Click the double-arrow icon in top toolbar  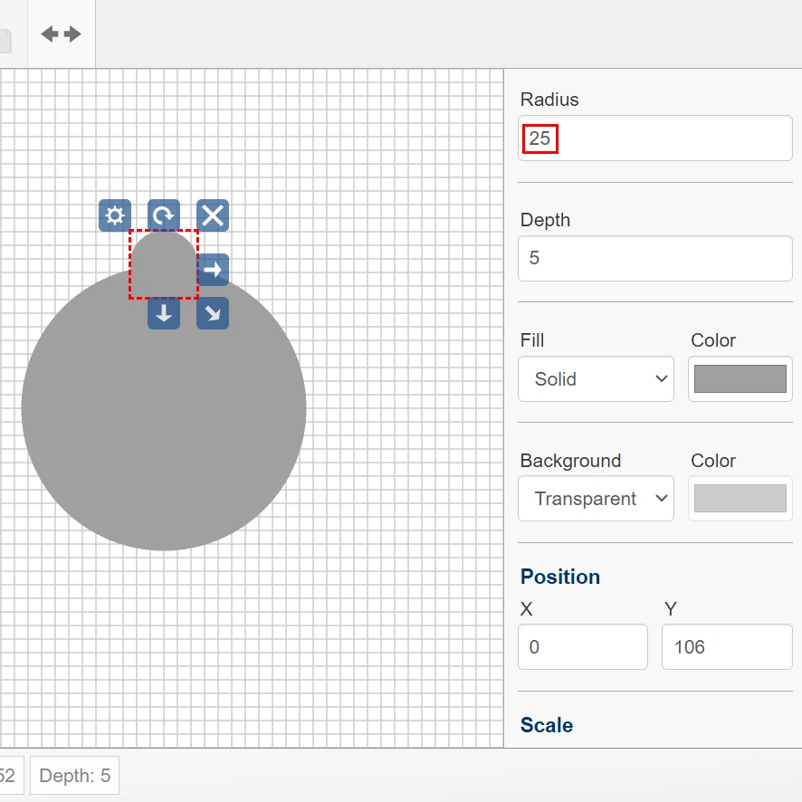(62, 34)
